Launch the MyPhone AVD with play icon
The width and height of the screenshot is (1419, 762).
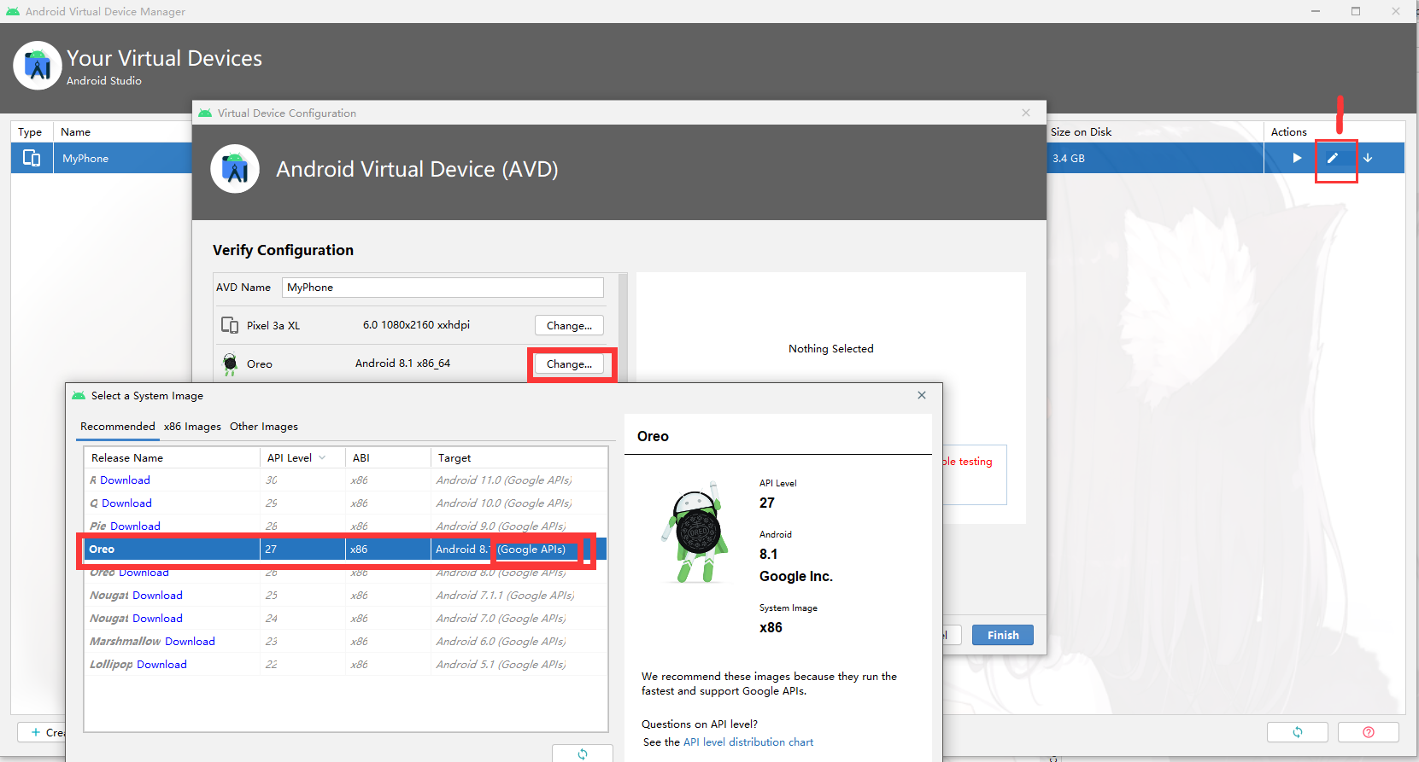click(x=1297, y=158)
